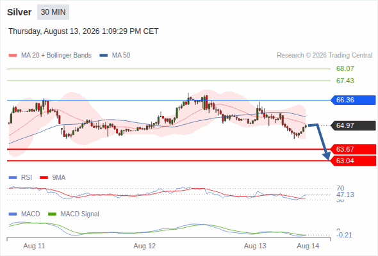Click the MACD value -0.21 label
The height and width of the screenshot is (256, 378).
[344, 235]
